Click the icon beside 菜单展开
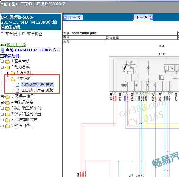Viewport: 179px width, 177px height. (2, 34)
